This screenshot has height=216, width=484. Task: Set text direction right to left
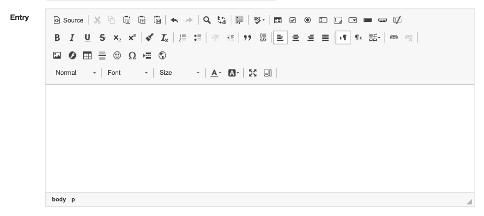(x=358, y=38)
